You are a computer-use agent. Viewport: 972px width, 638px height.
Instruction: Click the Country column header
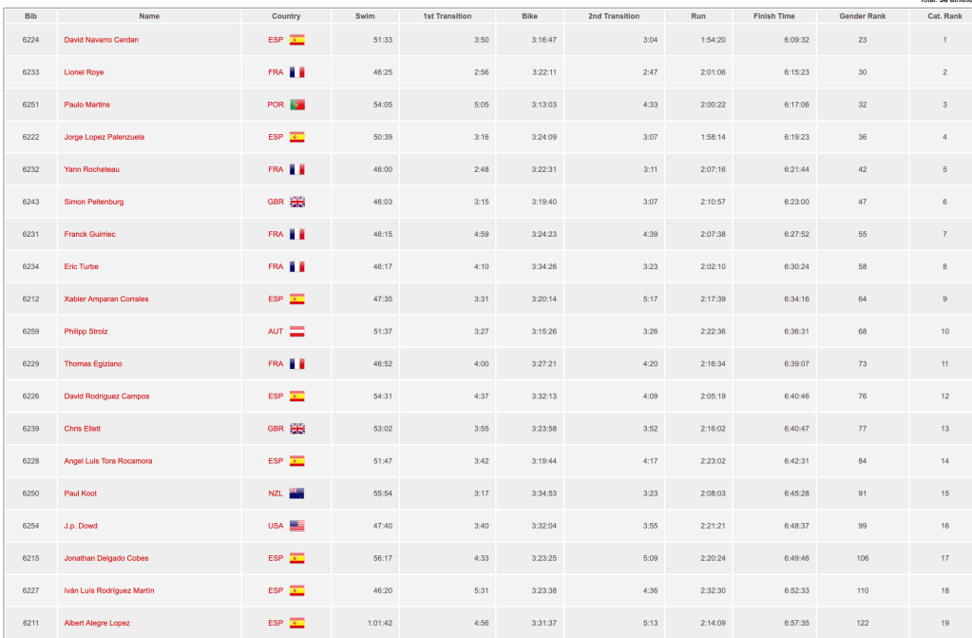point(286,16)
